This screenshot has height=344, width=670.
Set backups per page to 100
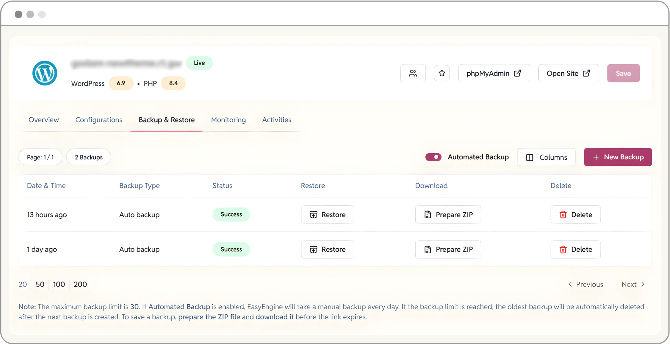coord(59,284)
